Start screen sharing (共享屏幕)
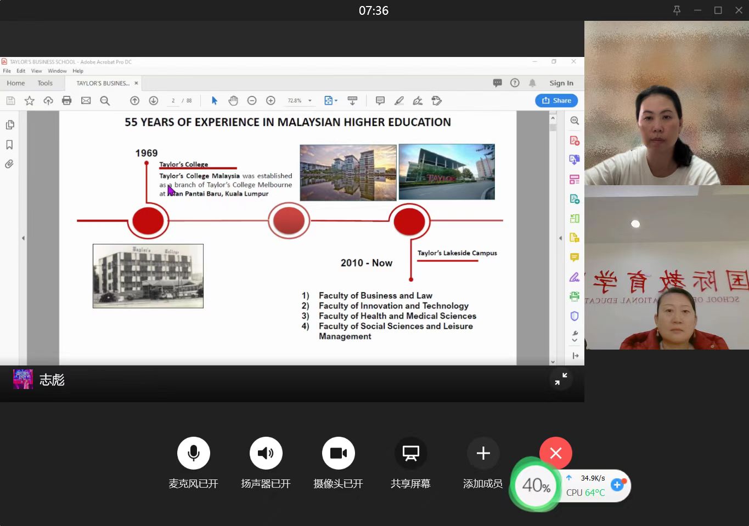749x526 pixels. pyautogui.click(x=411, y=453)
